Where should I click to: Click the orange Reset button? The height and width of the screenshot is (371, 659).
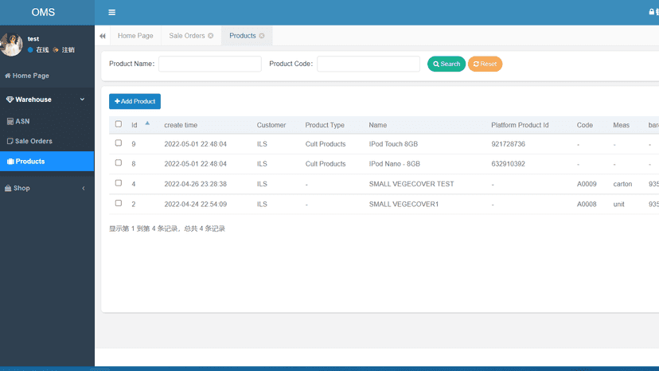(485, 64)
